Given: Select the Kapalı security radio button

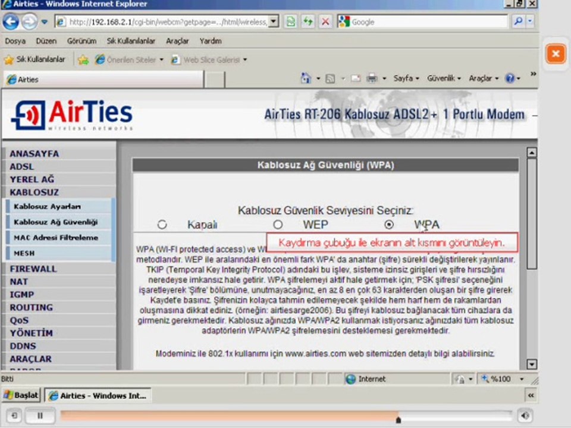Looking at the screenshot, I should 162,225.
